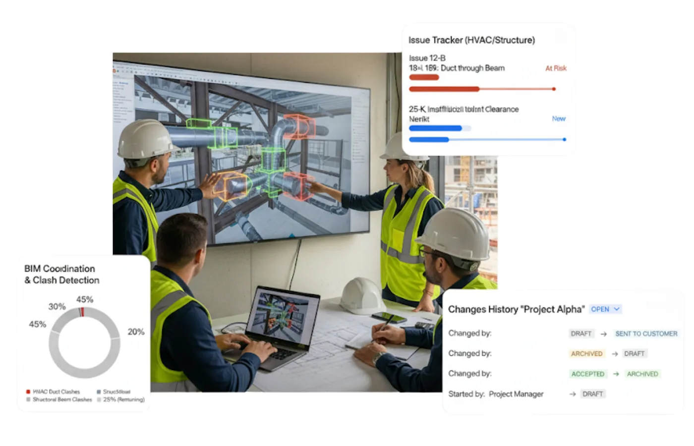This screenshot has height=446, width=694.
Task: Click the blue slider end handle
Action: pos(564,140)
